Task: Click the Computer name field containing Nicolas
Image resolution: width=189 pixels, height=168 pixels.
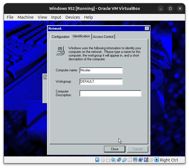Action: (x=101, y=70)
